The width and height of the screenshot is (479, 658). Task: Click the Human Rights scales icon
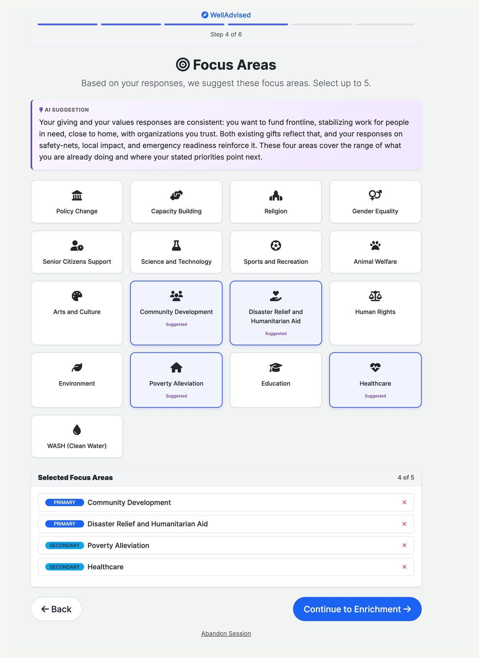(x=375, y=296)
